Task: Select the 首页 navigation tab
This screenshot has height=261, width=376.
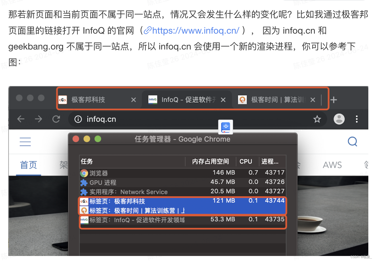Action: coord(29,165)
